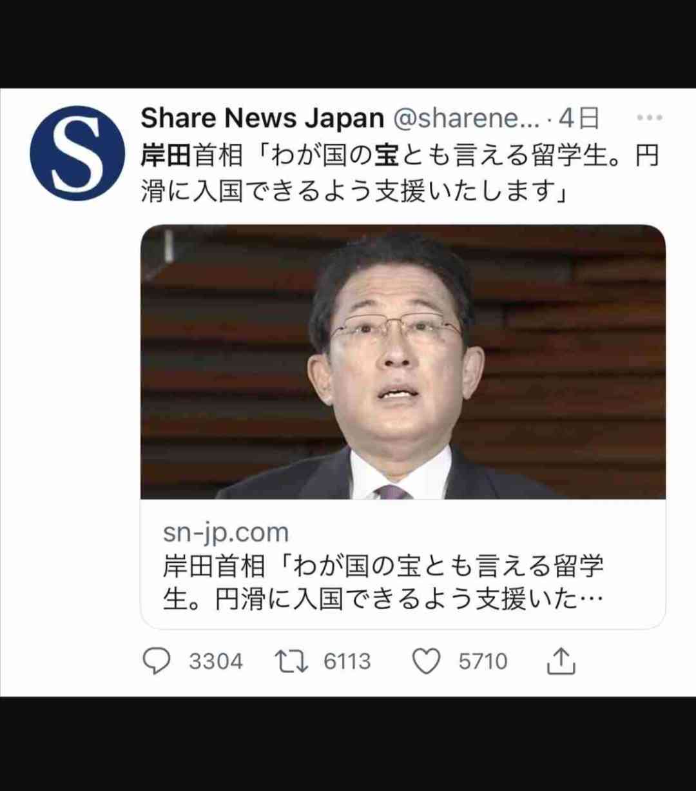The height and width of the screenshot is (791, 696).
Task: Click the @sharene... account handle
Action: click(464, 118)
